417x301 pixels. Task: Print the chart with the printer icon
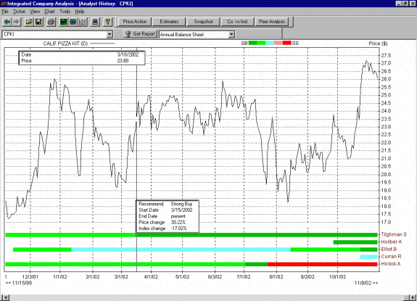pyautogui.click(x=51, y=22)
